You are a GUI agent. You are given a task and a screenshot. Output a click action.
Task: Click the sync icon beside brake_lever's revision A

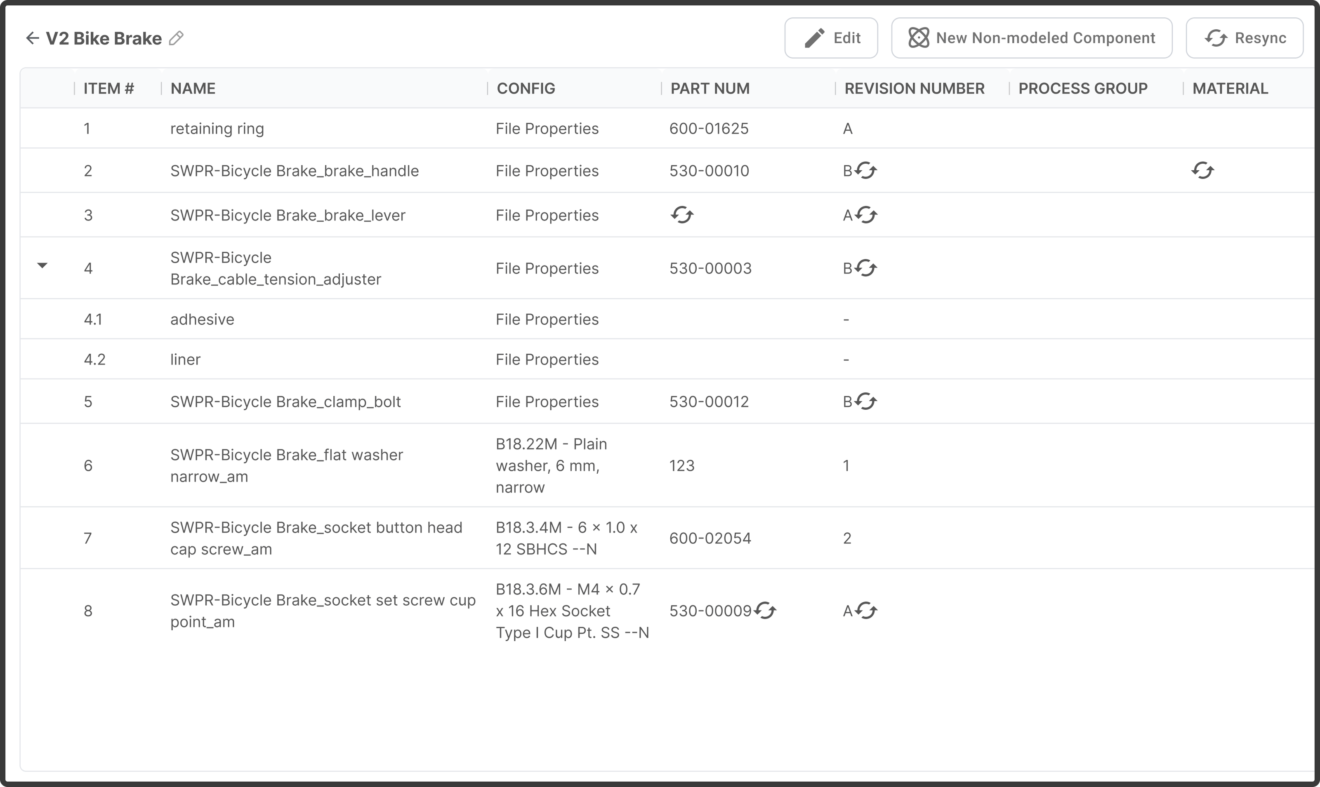866,215
